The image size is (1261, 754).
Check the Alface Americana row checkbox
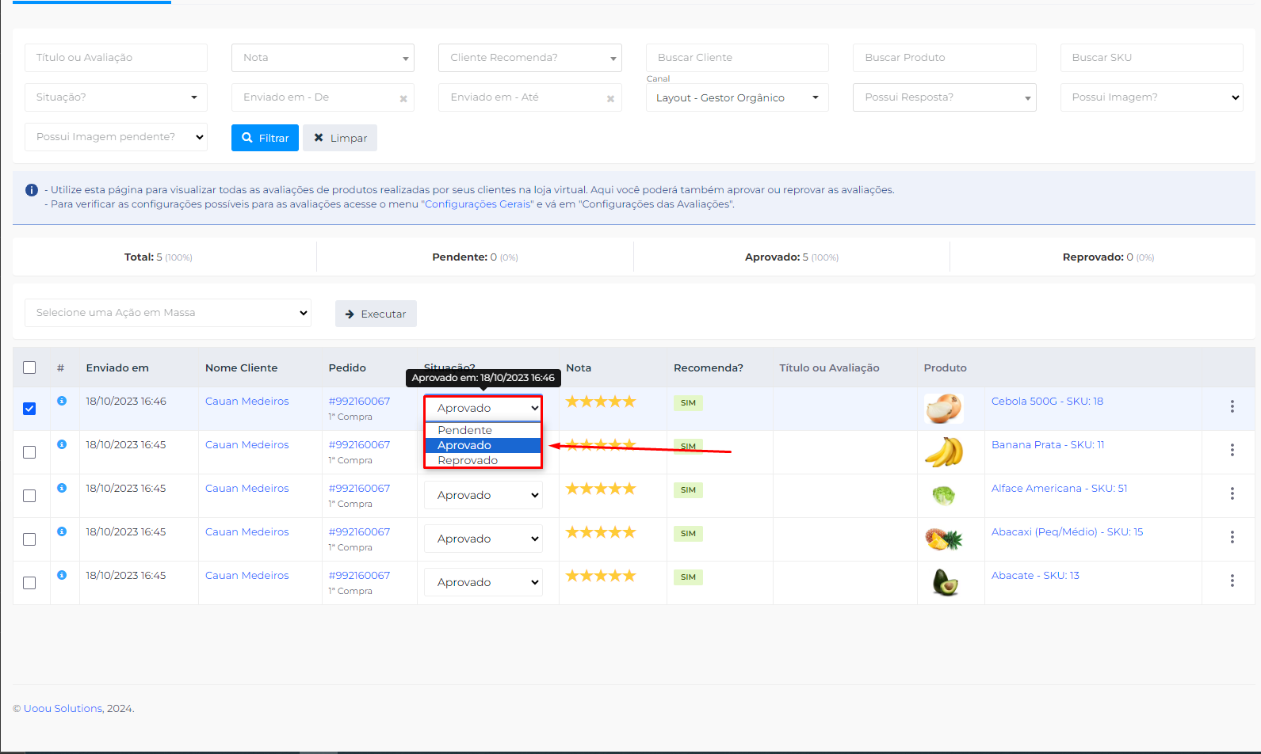pos(29,496)
